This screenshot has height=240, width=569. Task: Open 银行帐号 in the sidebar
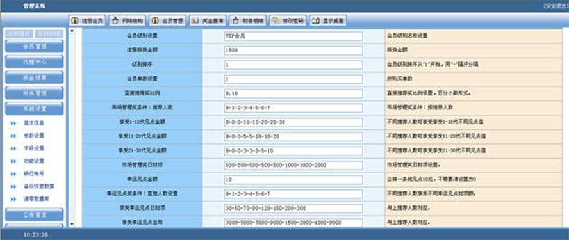click(34, 174)
